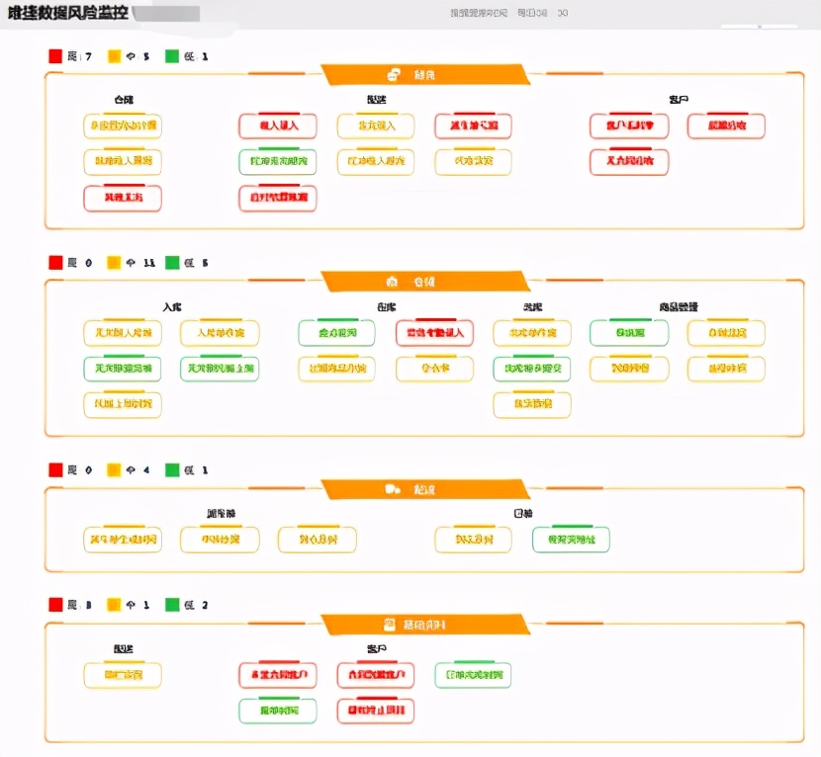
Task: Open the green card in bottom panel's second row
Action: [277, 711]
